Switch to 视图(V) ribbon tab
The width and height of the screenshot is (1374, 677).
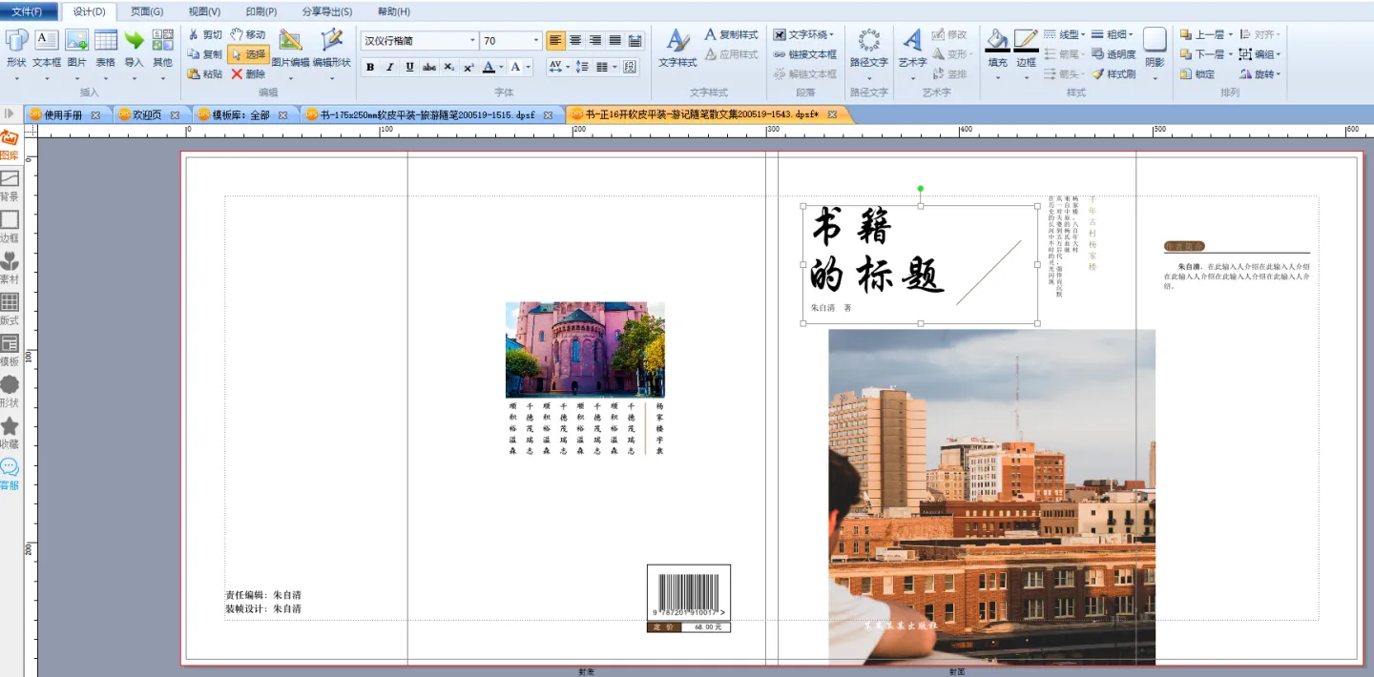coord(204,11)
